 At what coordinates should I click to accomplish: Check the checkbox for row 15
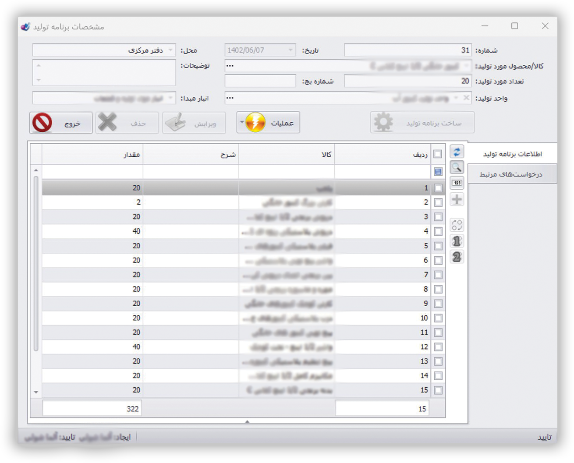click(438, 390)
